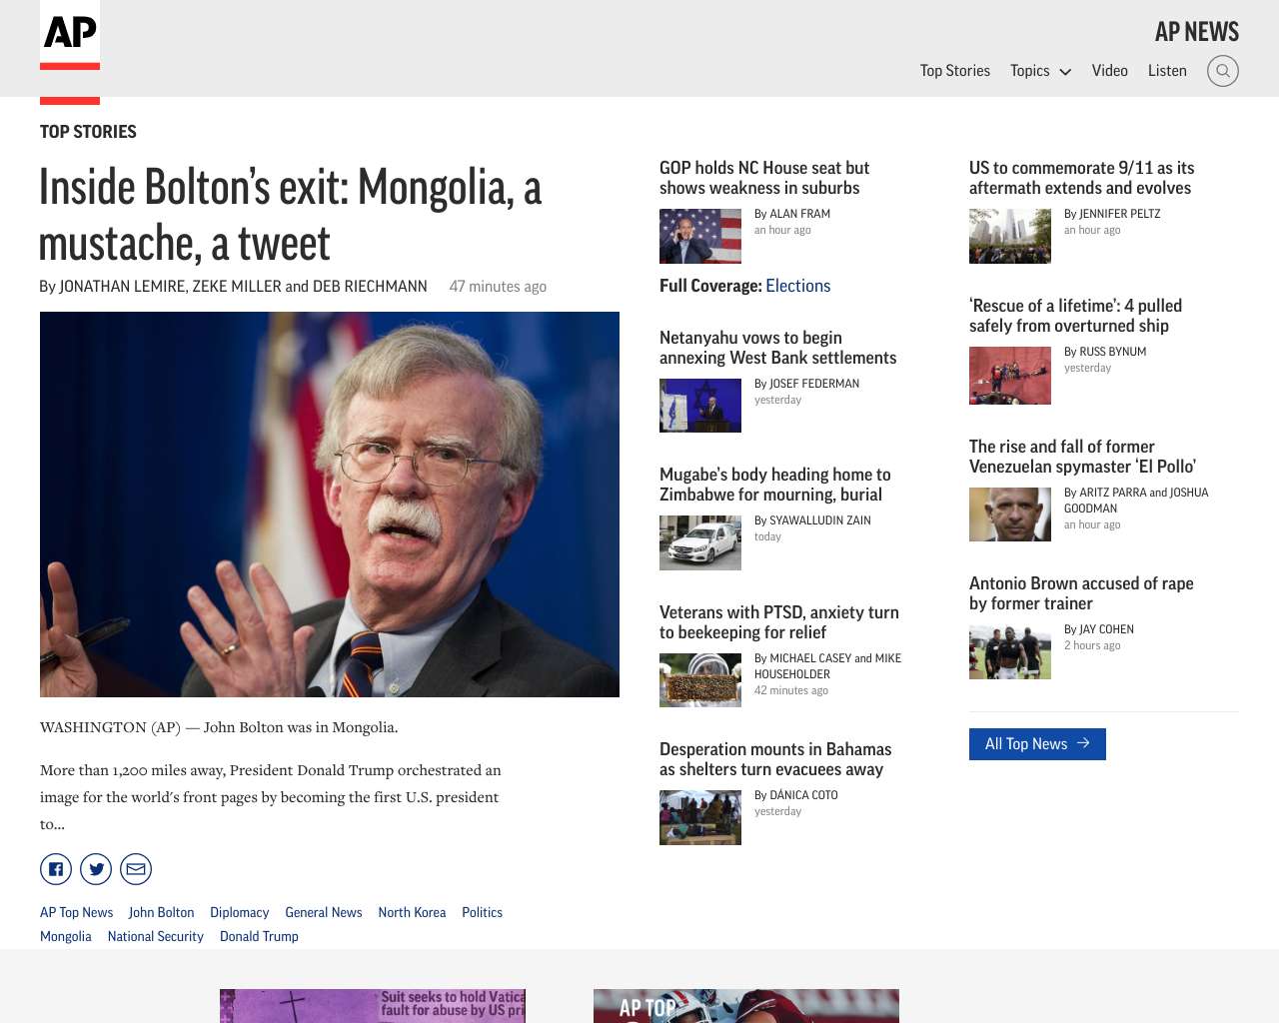Viewport: 1279px width, 1023px height.
Task: Open the Elections full coverage link
Action: coord(797,286)
